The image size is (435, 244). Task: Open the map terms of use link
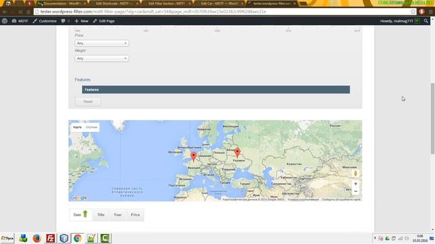pyautogui.click(x=303, y=199)
